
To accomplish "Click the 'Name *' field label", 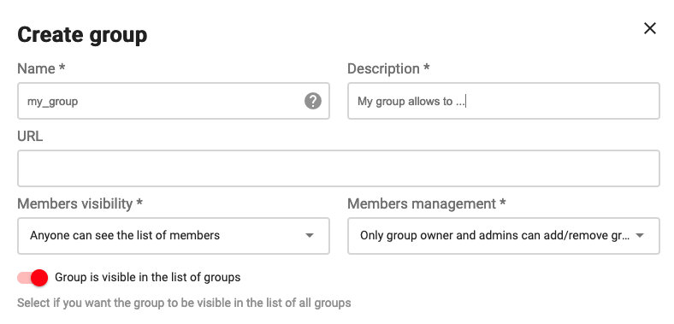I will (41, 68).
